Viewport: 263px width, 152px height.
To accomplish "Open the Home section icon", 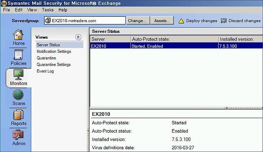I will (x=18, y=35).
